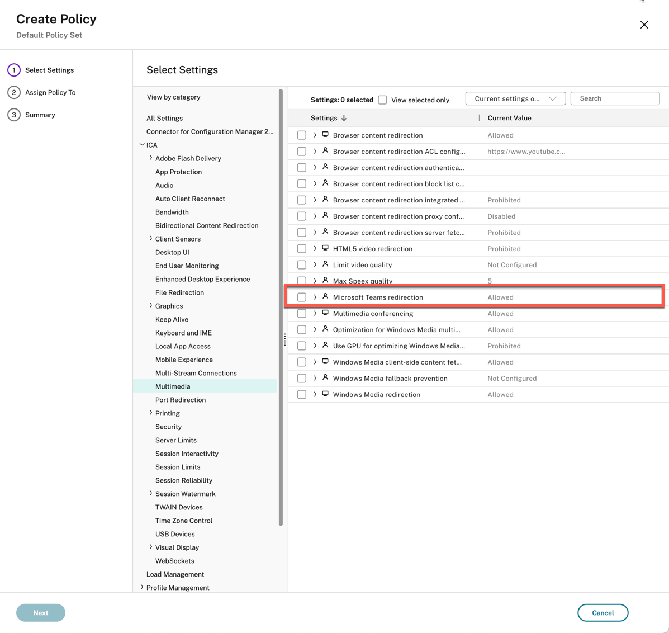
Task: Focus the Search settings field
Action: [615, 99]
